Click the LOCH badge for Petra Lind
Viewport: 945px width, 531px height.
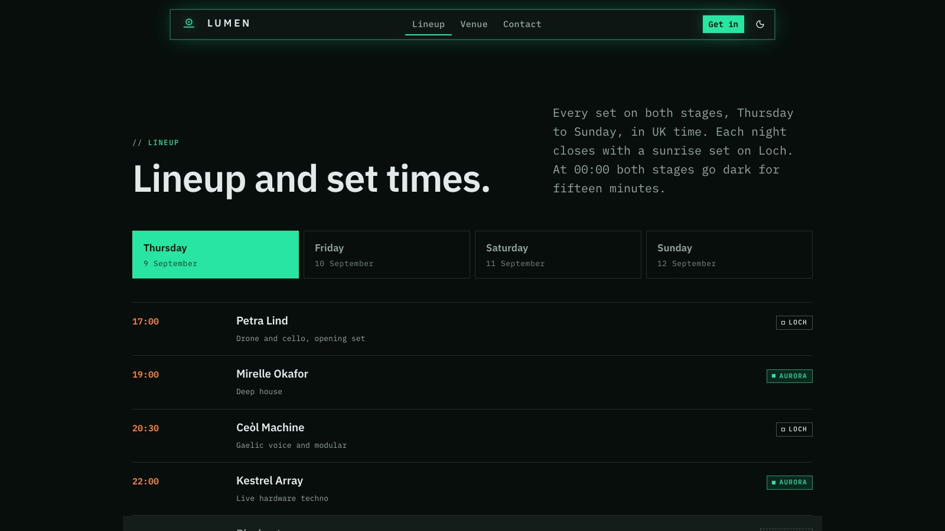794,323
